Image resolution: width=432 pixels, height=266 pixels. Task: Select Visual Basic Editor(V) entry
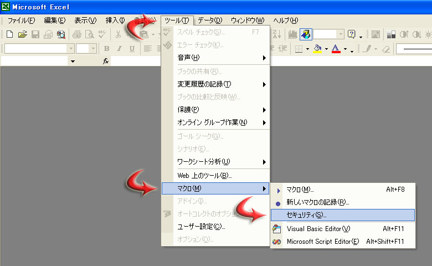343,229
